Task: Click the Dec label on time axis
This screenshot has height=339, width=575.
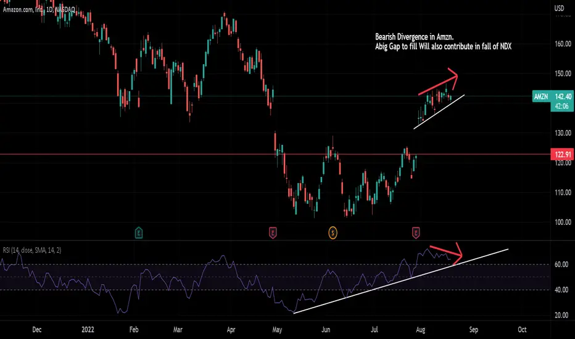Action: pos(36,330)
